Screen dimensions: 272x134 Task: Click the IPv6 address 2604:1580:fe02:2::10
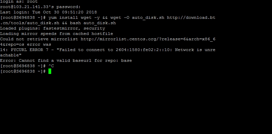[x=144, y=50]
